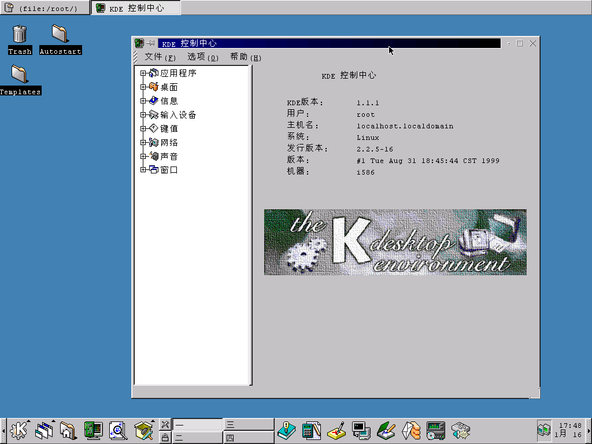592x444 pixels.
Task: Select the 应用程序 label in tree
Action: pos(179,73)
